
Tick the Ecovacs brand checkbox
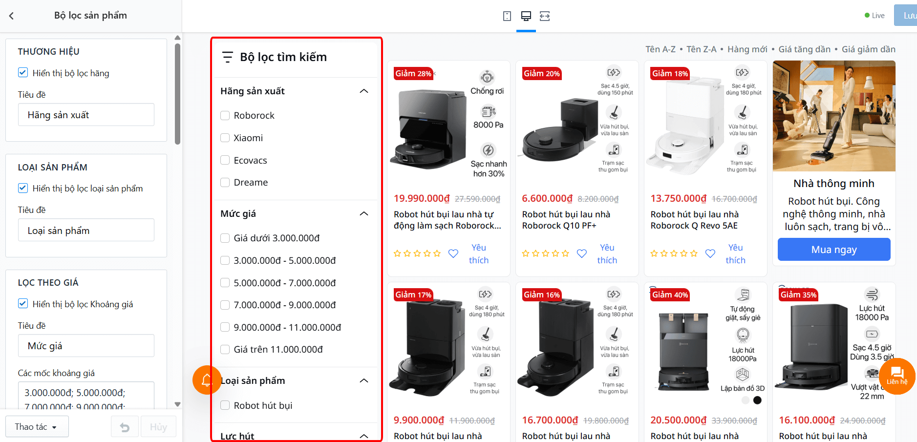click(x=225, y=160)
